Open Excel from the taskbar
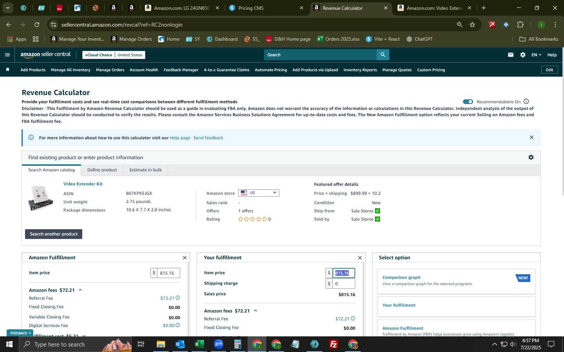 coord(199,344)
